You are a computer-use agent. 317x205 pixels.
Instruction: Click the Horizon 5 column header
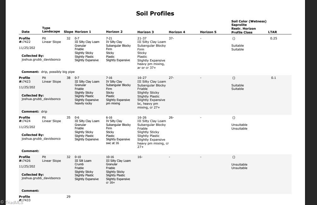208,32
